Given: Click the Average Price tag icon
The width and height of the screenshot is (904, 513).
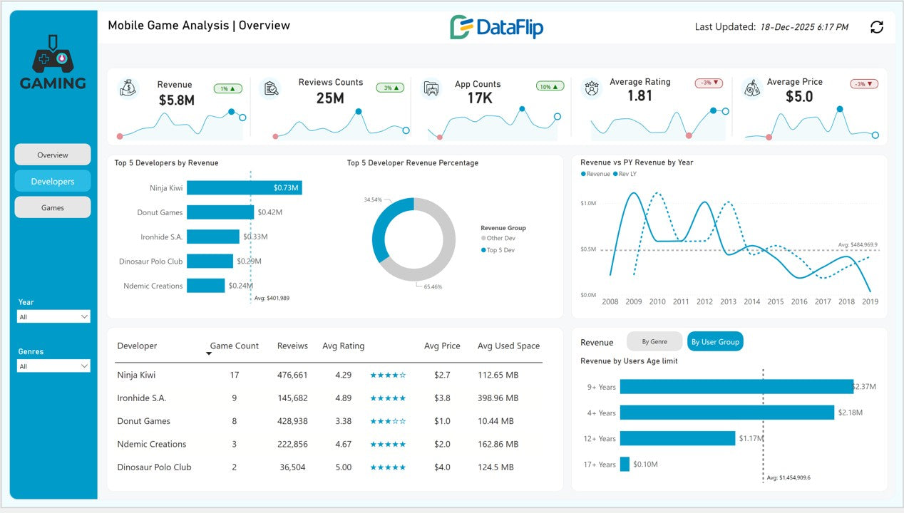Looking at the screenshot, I should coord(751,88).
